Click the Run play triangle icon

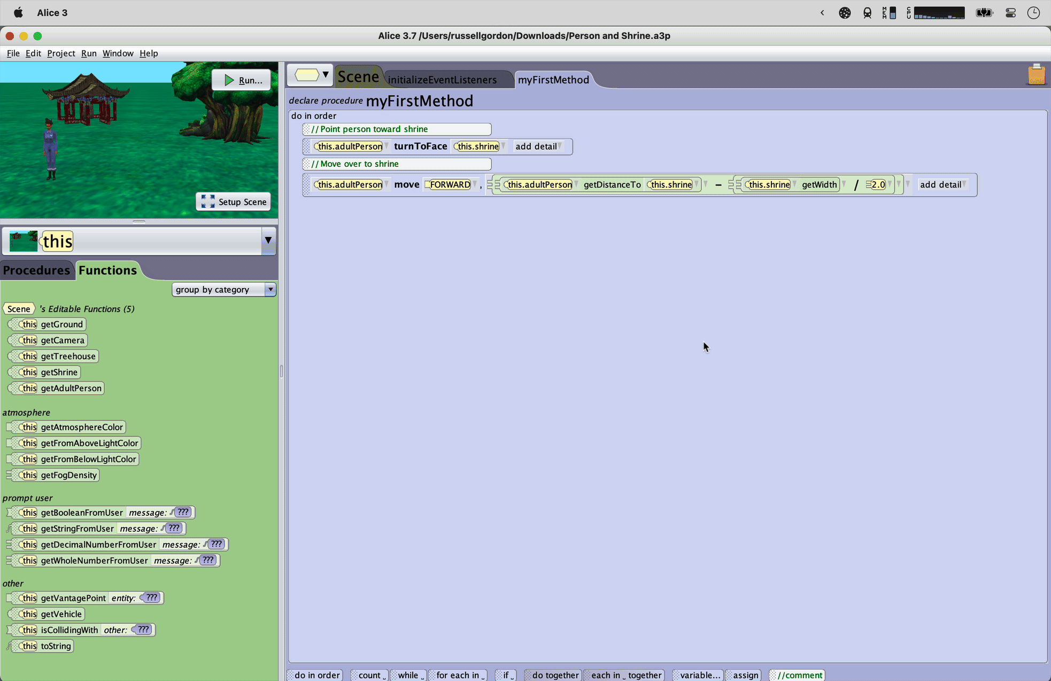pyautogui.click(x=229, y=80)
